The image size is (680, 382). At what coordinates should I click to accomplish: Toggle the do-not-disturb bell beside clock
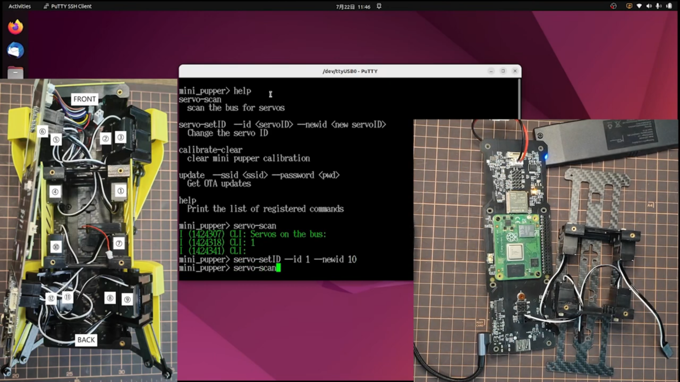click(379, 6)
